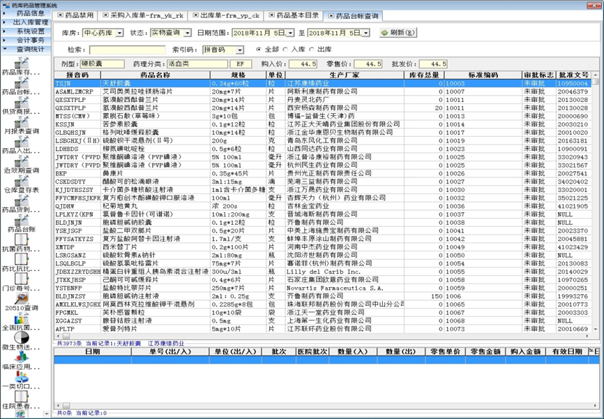Screen dimensions: 604x419
Task: Open the 药比抗比... notebook icon
Action: pyautogui.click(x=22, y=260)
